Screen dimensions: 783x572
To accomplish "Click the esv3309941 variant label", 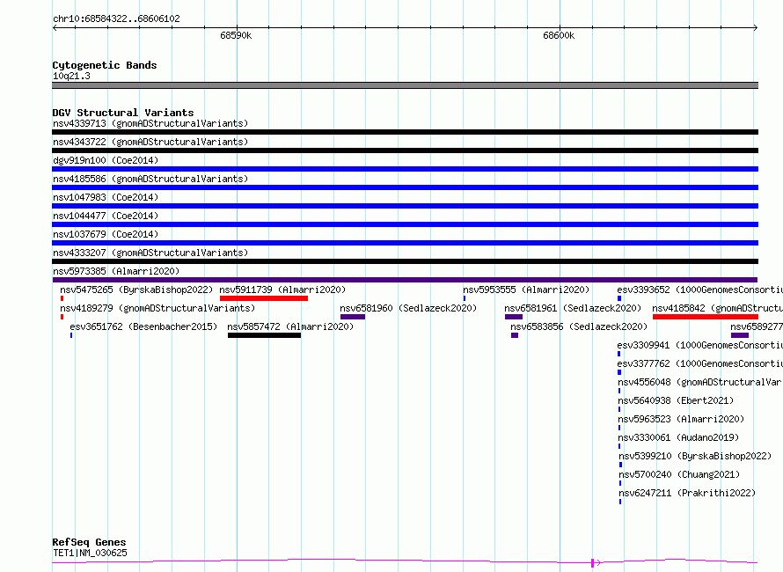I will [699, 345].
